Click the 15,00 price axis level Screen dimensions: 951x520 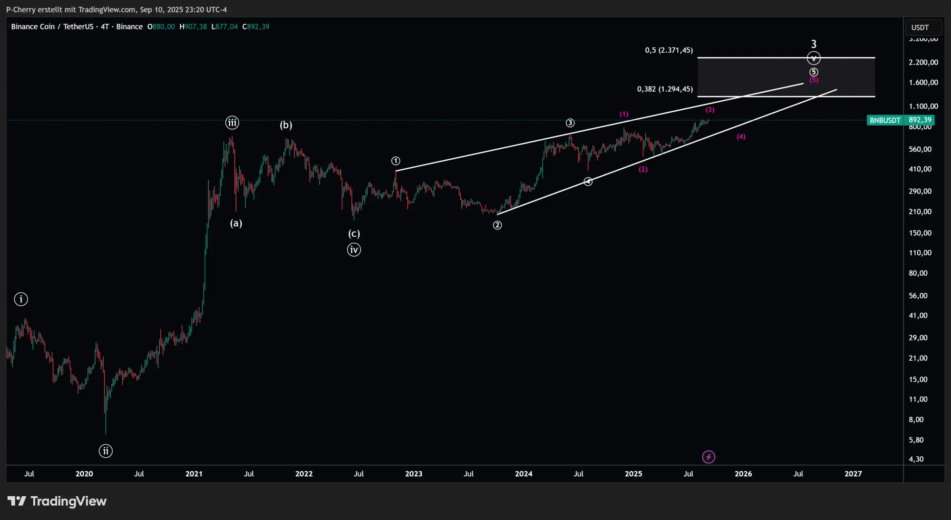918,379
